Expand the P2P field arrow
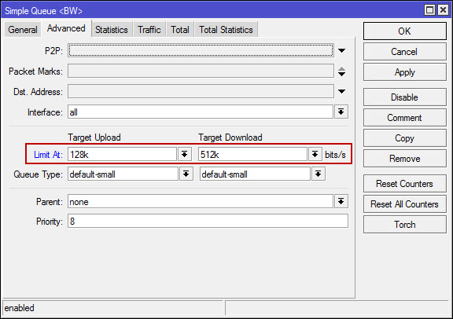Screen dimensions: 453x319 pyautogui.click(x=342, y=51)
